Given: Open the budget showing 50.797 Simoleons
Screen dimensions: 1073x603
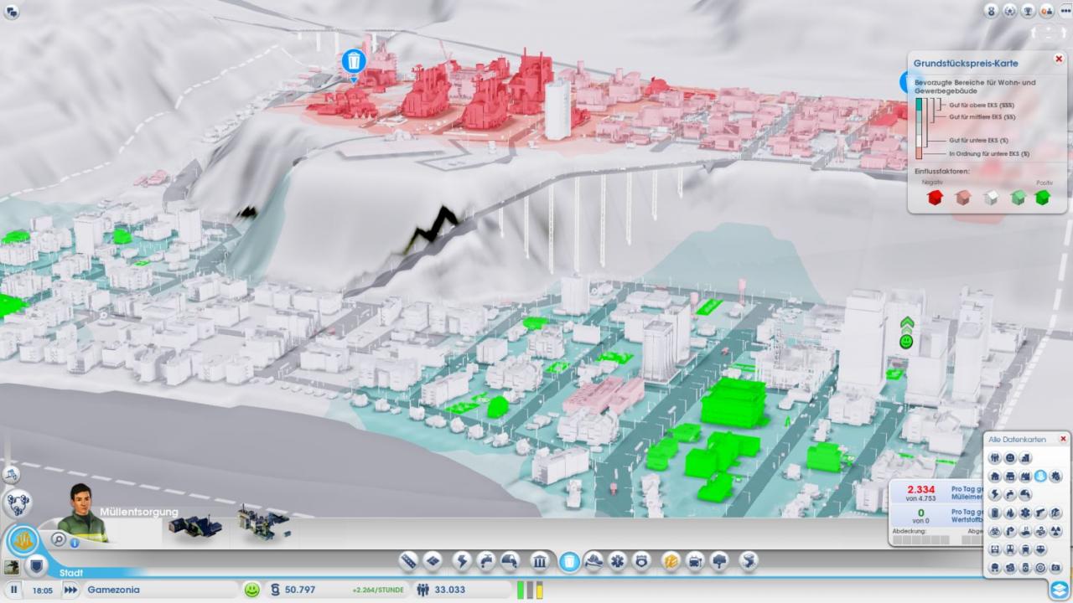Looking at the screenshot, I should (300, 590).
